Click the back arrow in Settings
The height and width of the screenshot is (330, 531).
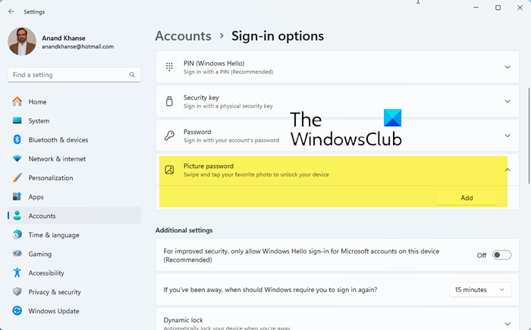[x=11, y=12]
